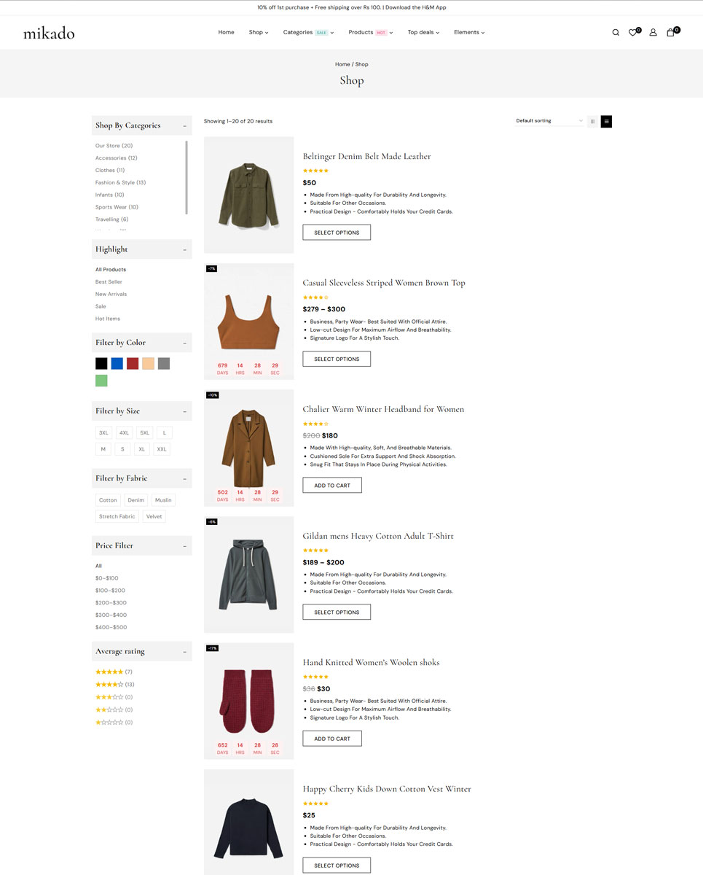
Task: Collapse the Shop By Categories panel
Action: (x=184, y=125)
